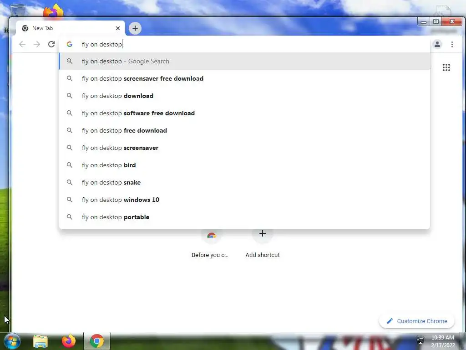Screen dimensions: 466x350
Task: Open the File Explorer taskbar icon
Action: (41, 341)
